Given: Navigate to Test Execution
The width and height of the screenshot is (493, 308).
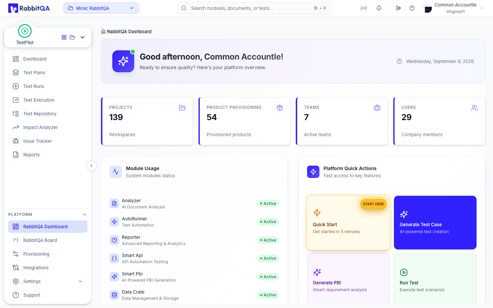Looking at the screenshot, I should point(48,100).
